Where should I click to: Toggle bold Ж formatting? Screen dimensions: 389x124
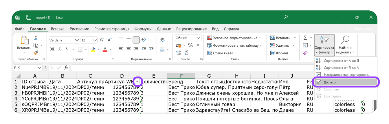(52, 49)
